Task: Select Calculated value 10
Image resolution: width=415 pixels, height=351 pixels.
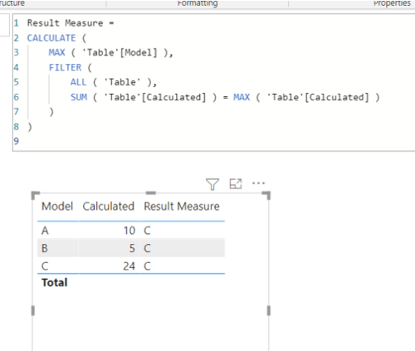Action: coord(129,231)
